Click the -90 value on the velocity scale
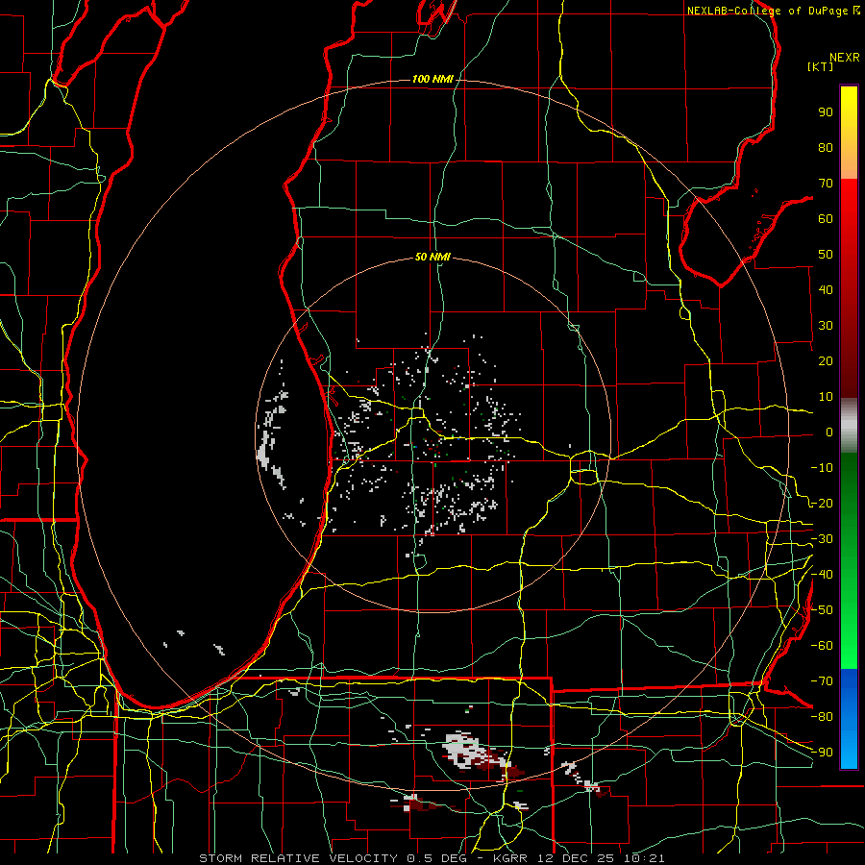This screenshot has height=865, width=865. pos(822,753)
